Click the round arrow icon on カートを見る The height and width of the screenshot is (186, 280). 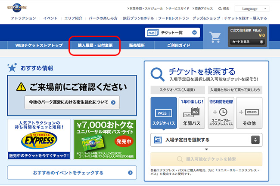[261, 42]
